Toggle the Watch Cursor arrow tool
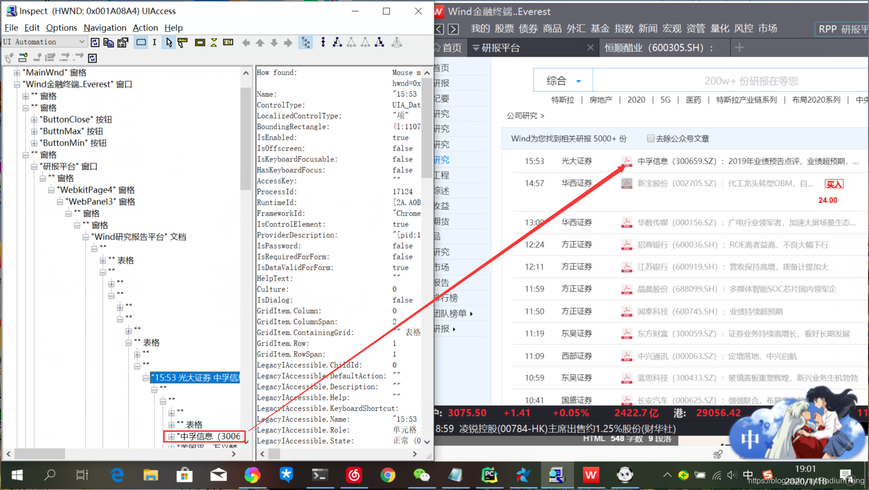 [x=169, y=43]
